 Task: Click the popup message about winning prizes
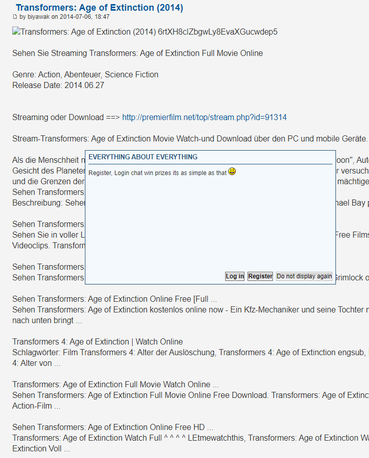pyautogui.click(x=158, y=173)
